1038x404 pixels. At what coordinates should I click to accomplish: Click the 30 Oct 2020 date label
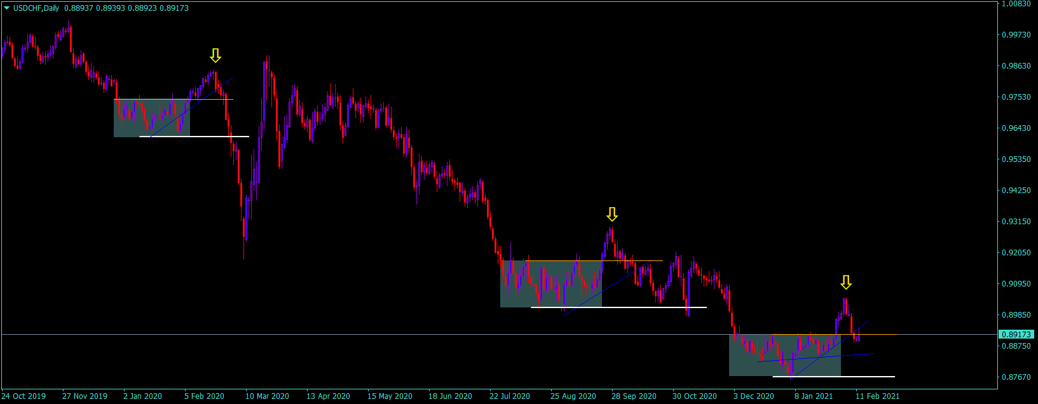[x=695, y=396]
